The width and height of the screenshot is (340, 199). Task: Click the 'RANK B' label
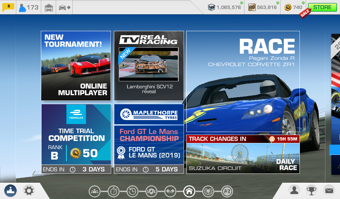coord(55,153)
